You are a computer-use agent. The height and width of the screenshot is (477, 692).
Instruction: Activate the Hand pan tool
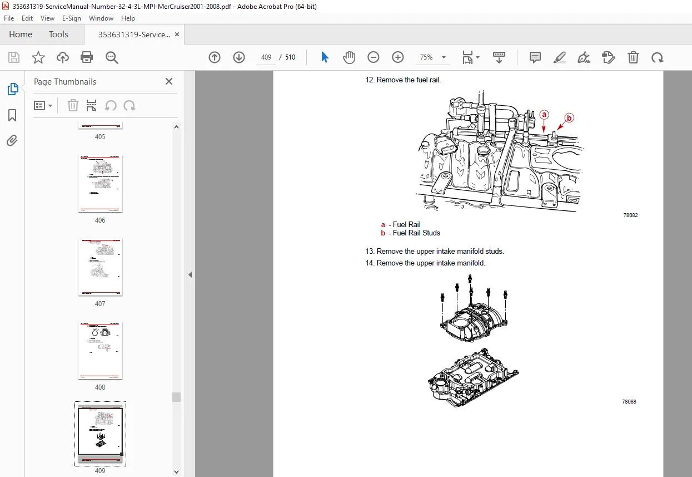coord(349,57)
